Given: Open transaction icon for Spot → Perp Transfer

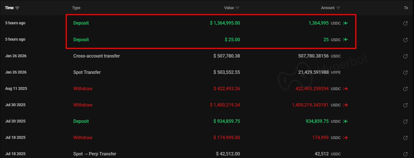Looking at the screenshot, I should pos(406,154).
